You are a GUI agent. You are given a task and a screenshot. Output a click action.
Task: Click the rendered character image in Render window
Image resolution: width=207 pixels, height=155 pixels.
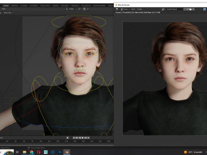[165, 78]
